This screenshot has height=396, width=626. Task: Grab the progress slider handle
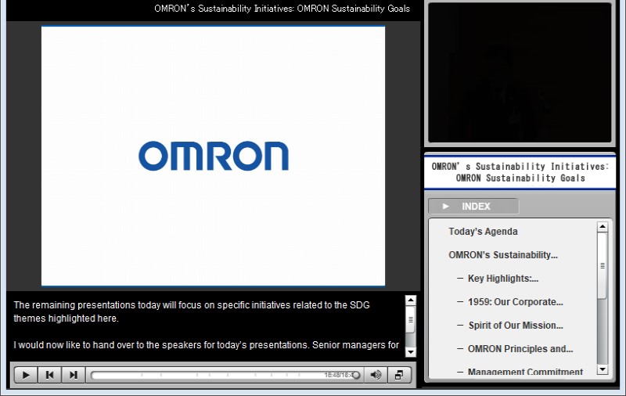(356, 375)
